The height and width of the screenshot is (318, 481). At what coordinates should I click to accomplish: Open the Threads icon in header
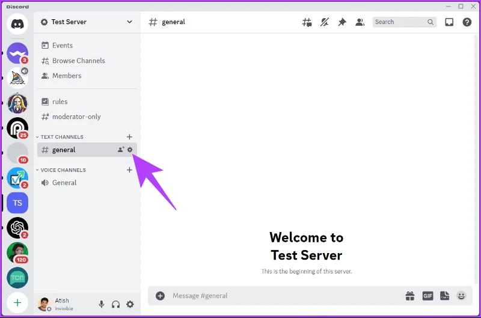point(307,22)
